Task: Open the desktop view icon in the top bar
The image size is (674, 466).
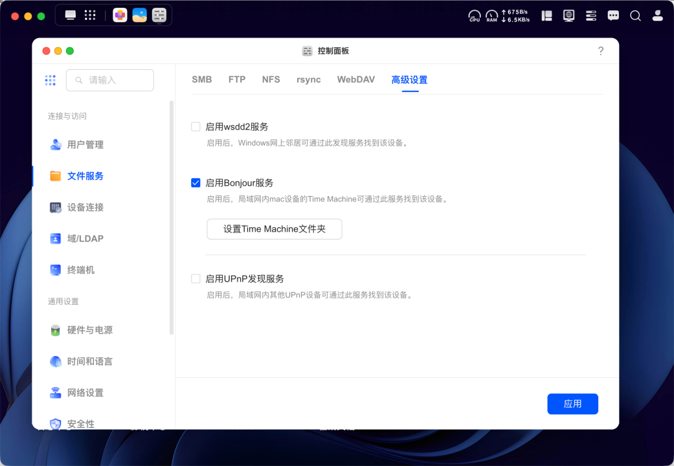Action: point(71,16)
